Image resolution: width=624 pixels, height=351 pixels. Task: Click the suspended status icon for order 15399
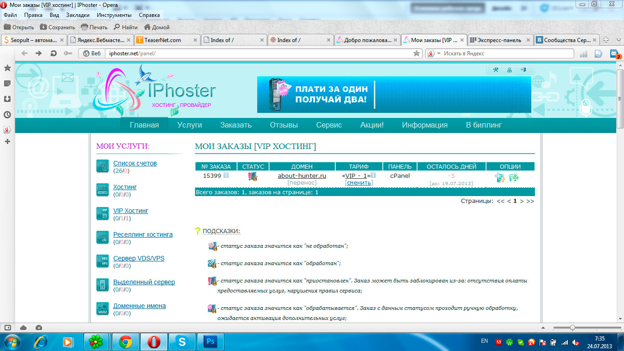pos(252,176)
